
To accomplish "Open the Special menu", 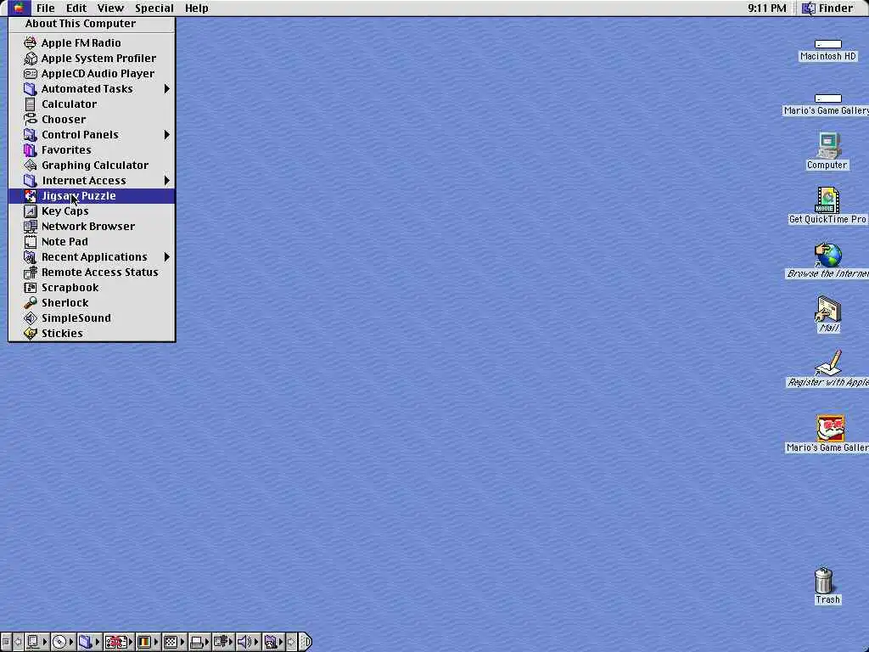I will tap(154, 8).
